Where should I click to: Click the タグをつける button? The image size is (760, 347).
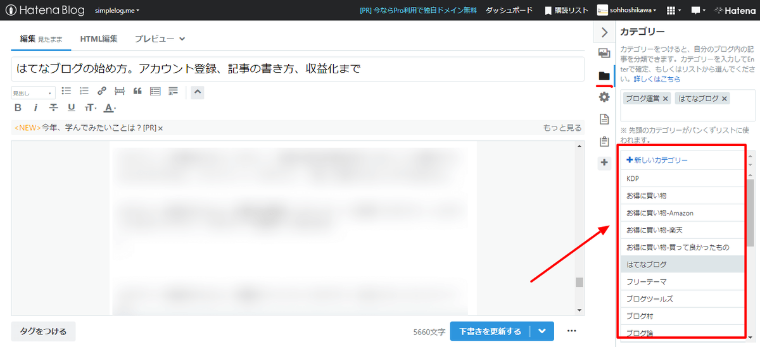pos(43,331)
